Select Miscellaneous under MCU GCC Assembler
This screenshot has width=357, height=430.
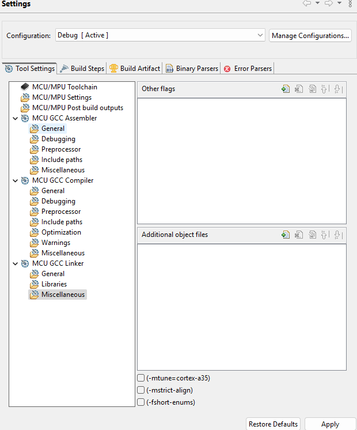(x=63, y=170)
